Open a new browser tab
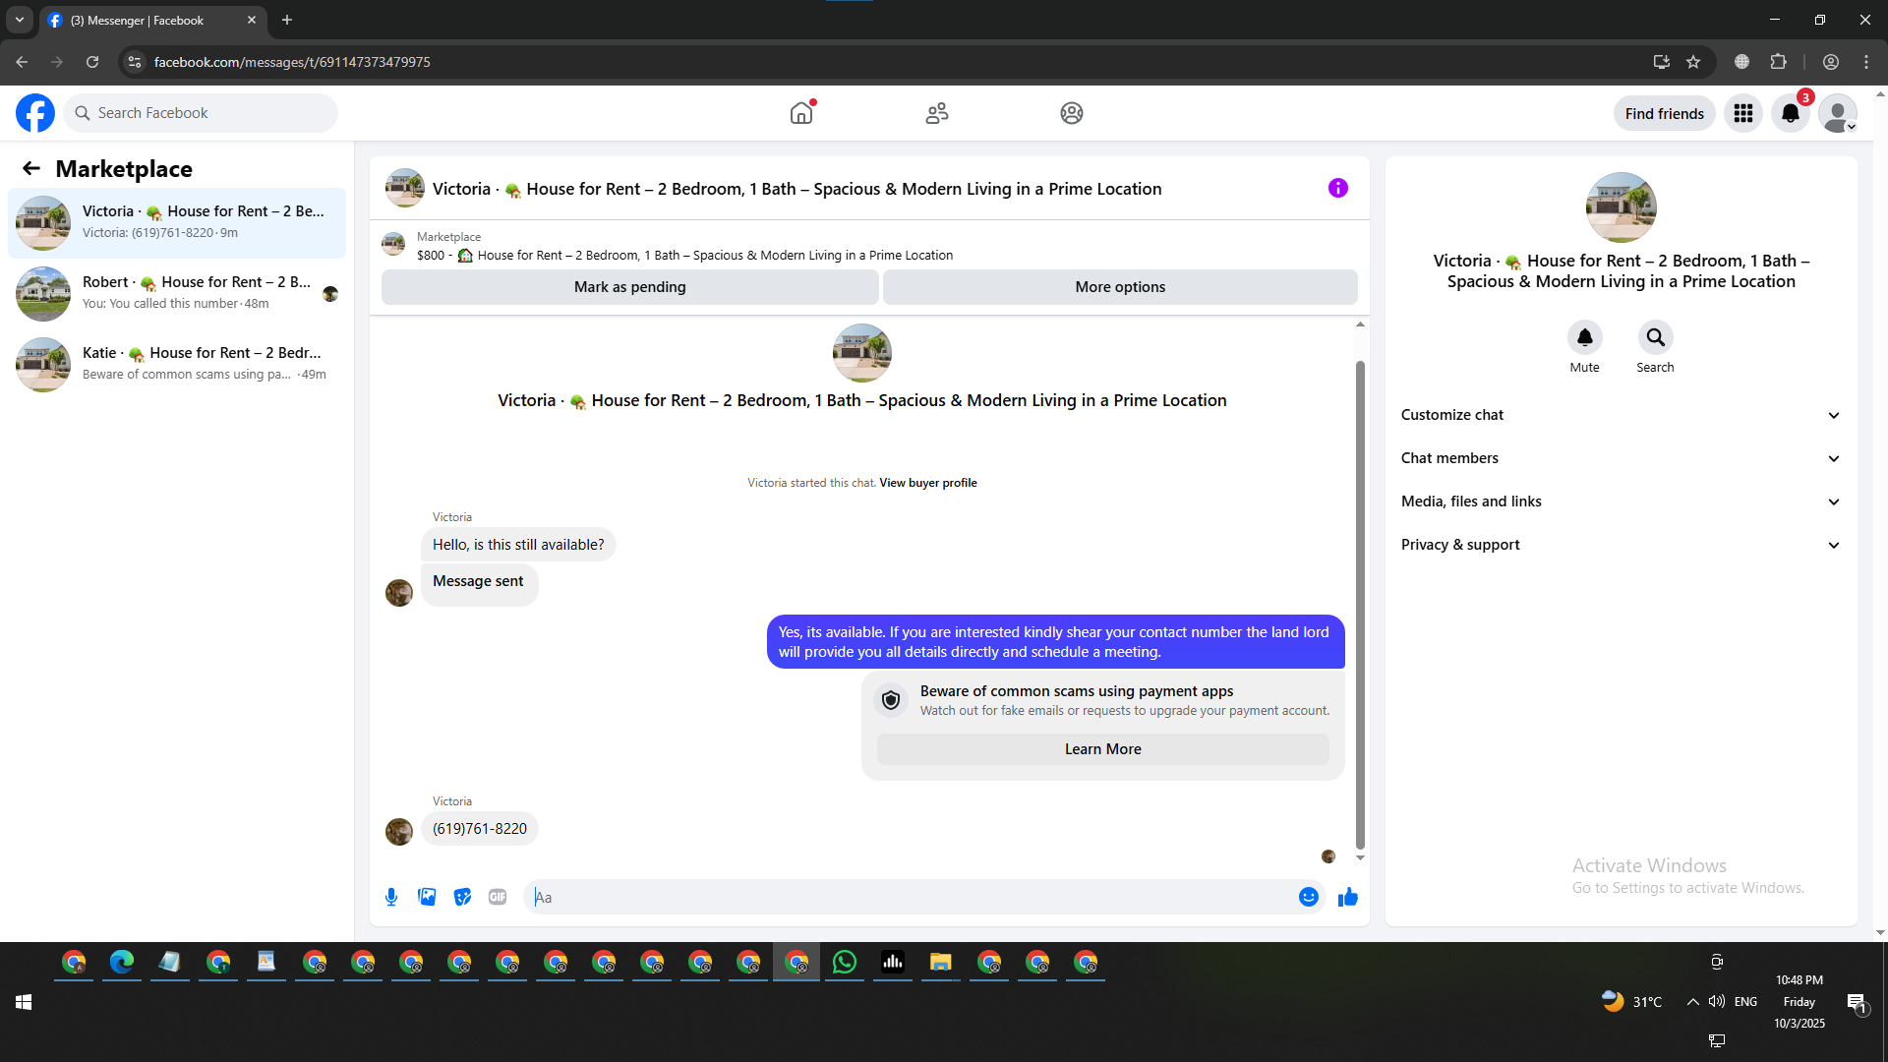Image resolution: width=1888 pixels, height=1062 pixels. tap(287, 20)
